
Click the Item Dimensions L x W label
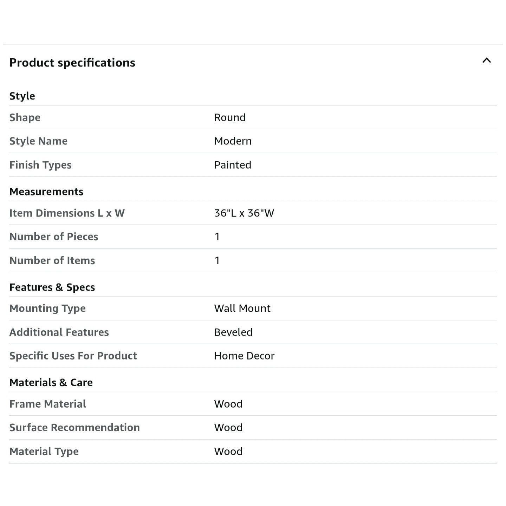tap(67, 213)
